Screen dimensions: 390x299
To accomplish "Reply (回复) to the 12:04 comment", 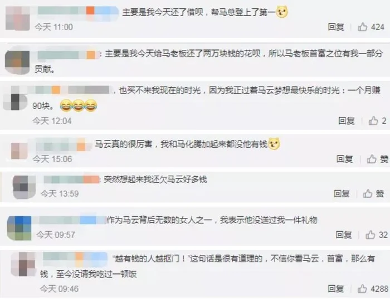I will coord(347,121).
